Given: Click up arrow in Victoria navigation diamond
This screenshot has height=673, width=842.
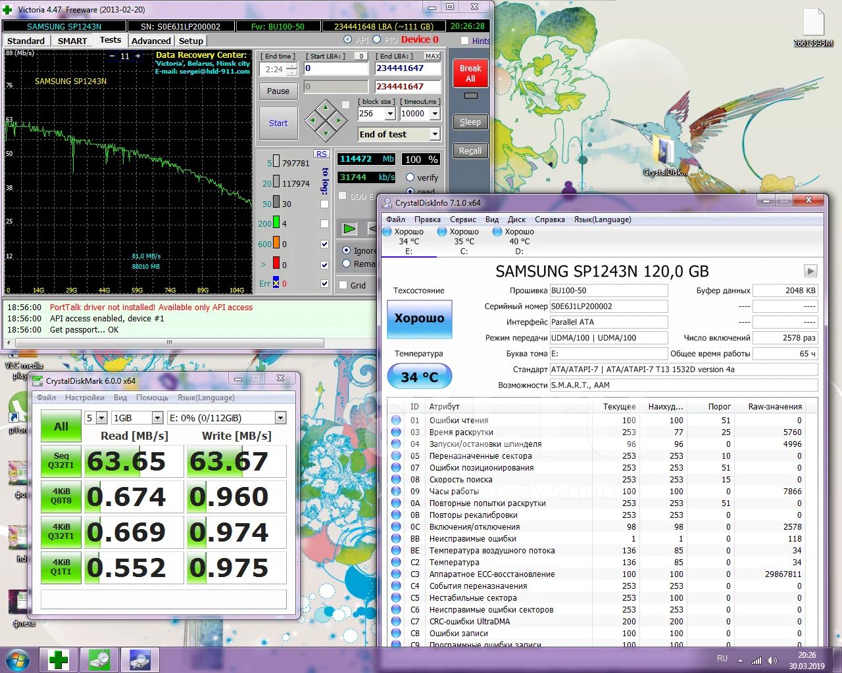Looking at the screenshot, I should point(326,108).
